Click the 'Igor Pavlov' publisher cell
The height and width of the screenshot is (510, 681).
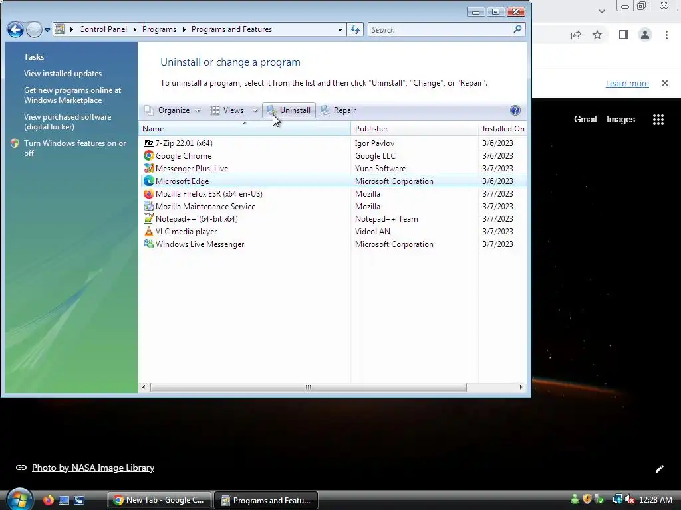(x=374, y=143)
